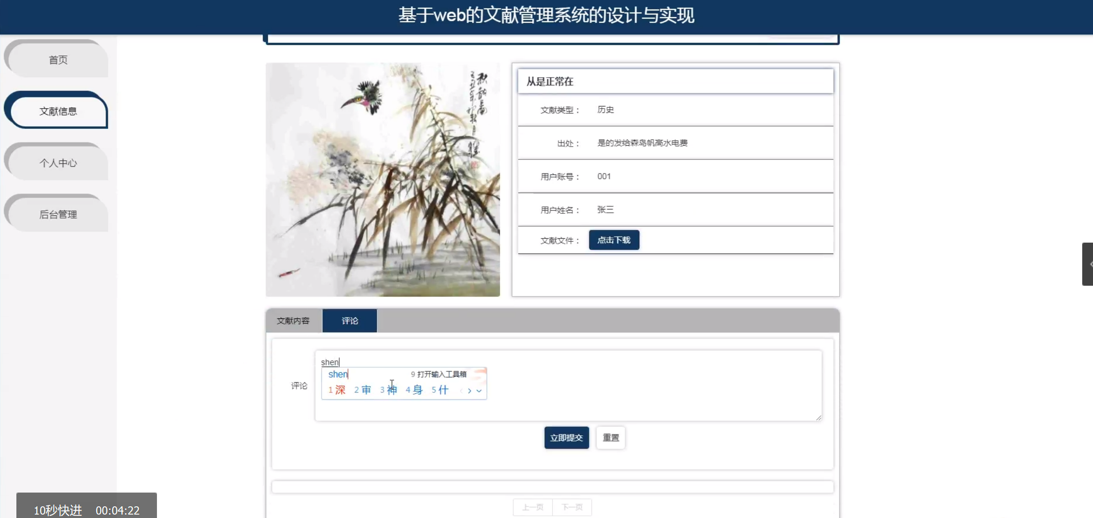Show previous IME candidate page arrow
This screenshot has width=1093, height=518.
(x=461, y=391)
